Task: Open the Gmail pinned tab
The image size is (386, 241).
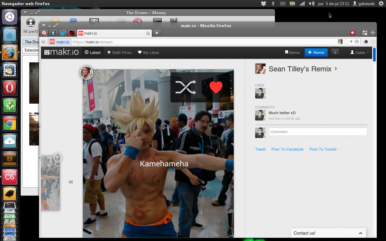Action: [x=44, y=33]
